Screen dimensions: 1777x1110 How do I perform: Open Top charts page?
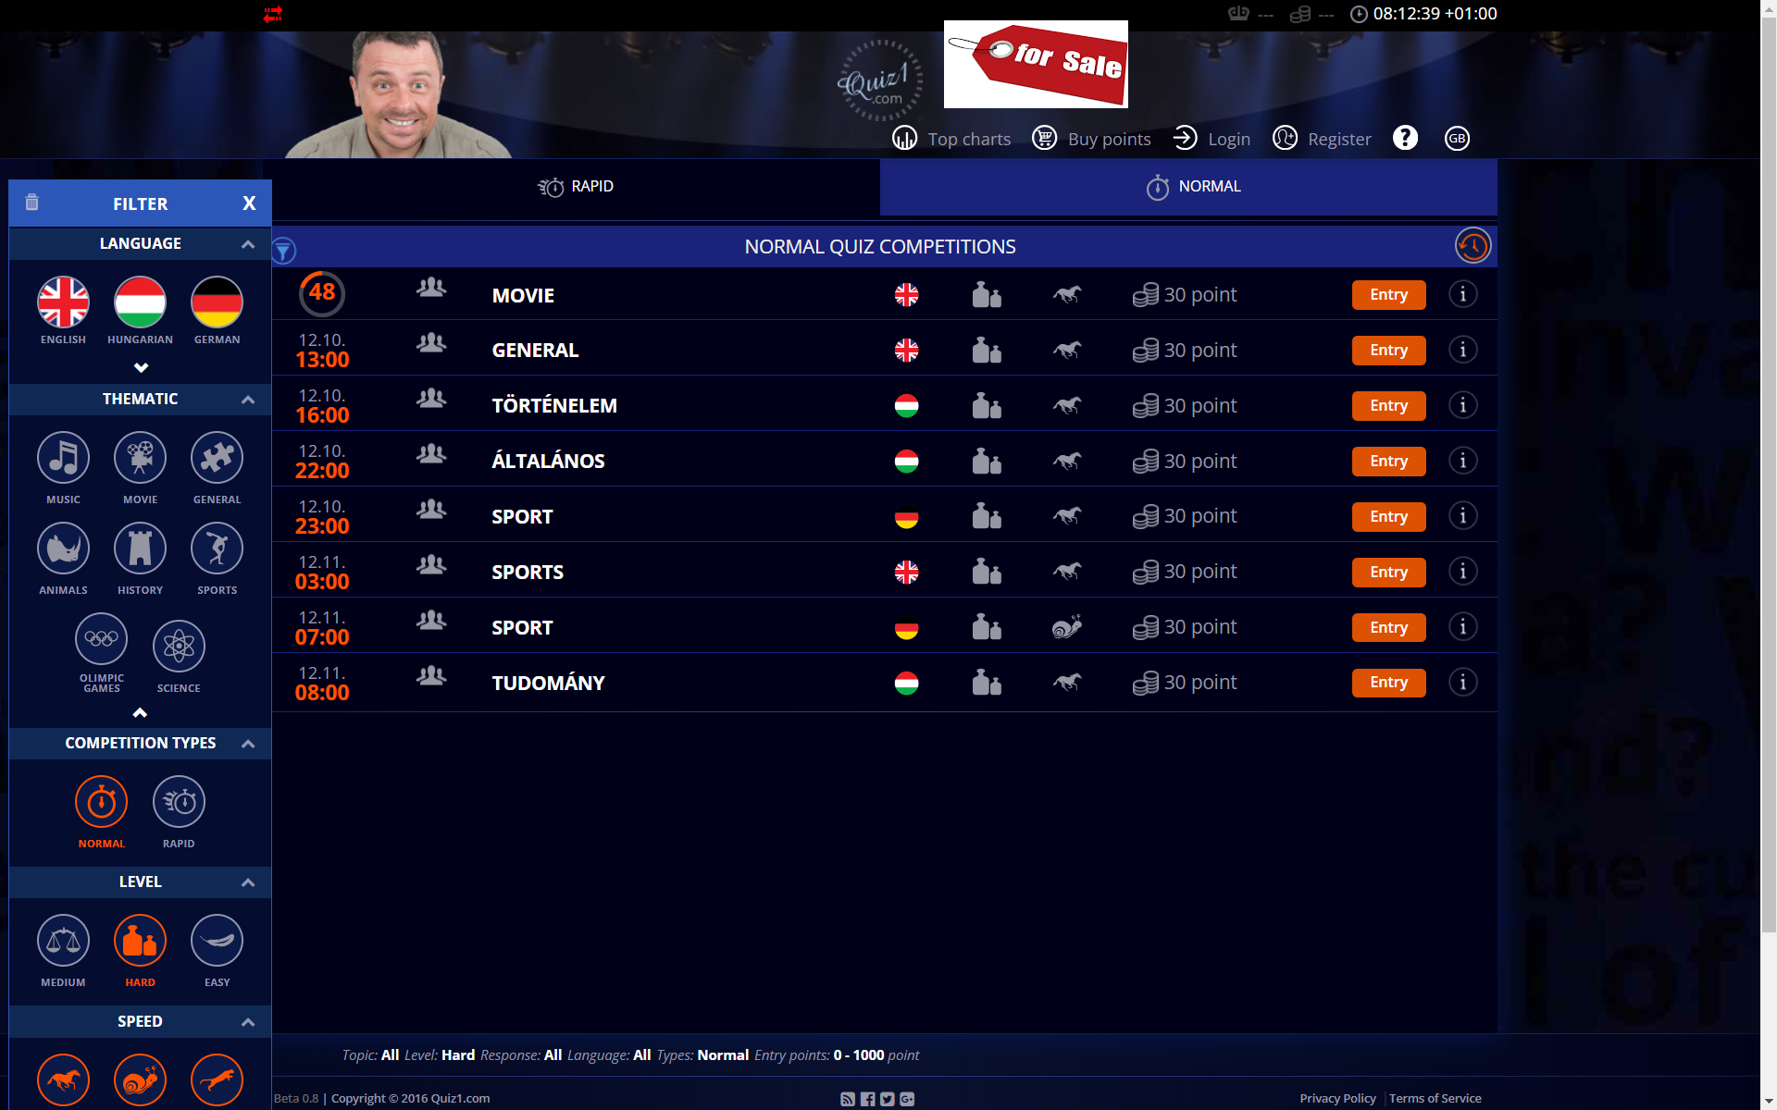tap(951, 139)
